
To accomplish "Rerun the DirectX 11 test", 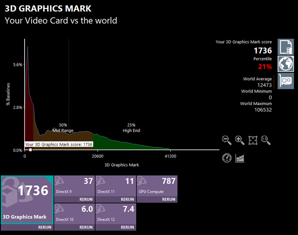I will tap(127, 199).
